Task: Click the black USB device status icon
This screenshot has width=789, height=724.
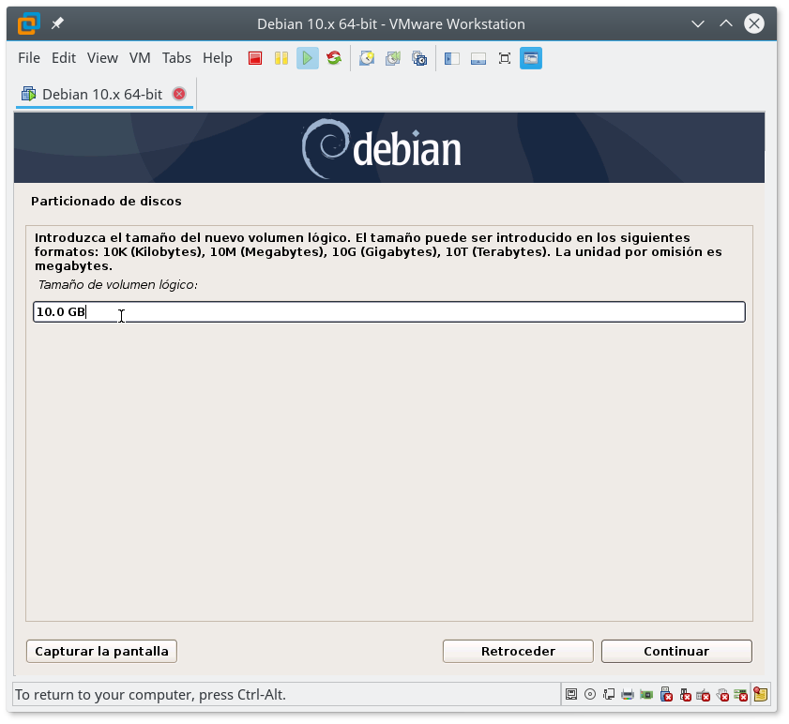Action: 685,695
